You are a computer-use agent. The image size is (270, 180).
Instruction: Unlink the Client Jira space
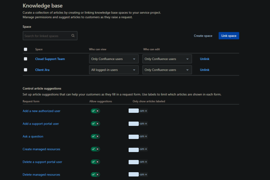205,70
